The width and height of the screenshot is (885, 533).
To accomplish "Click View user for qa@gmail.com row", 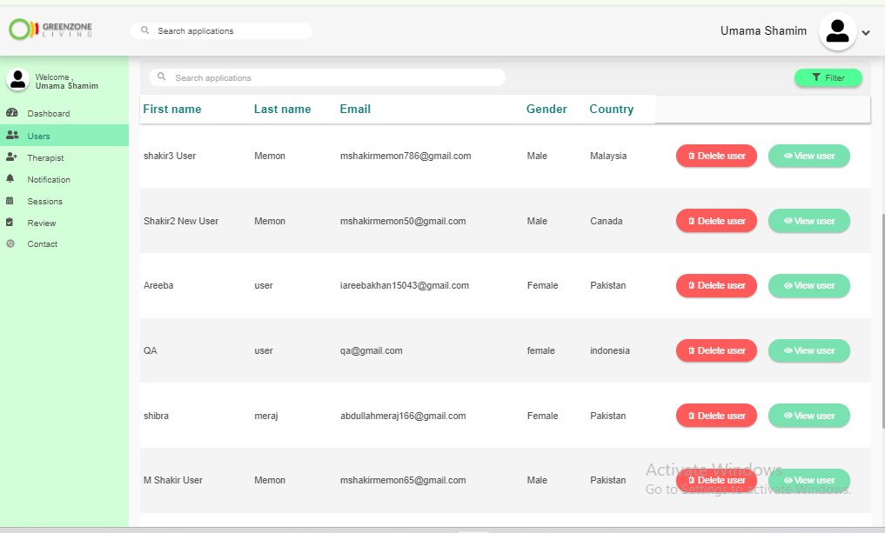I will click(x=808, y=350).
